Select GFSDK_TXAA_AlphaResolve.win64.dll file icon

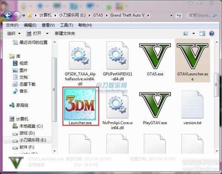pyautogui.click(x=80, y=55)
